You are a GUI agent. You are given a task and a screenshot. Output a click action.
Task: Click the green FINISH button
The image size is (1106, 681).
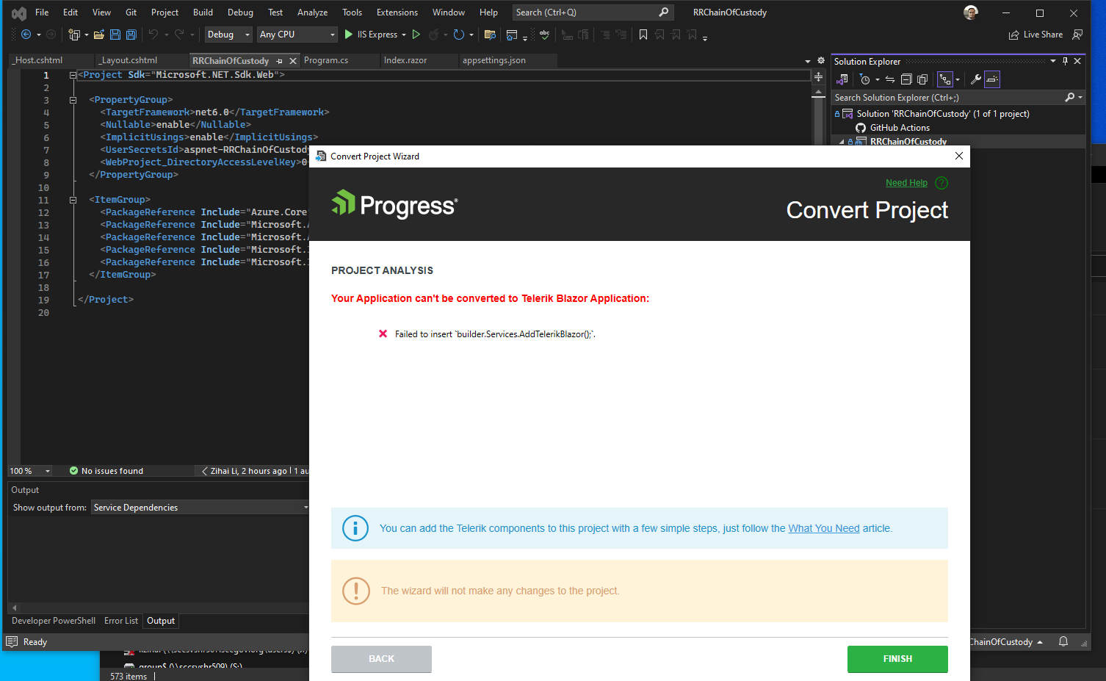coord(897,659)
